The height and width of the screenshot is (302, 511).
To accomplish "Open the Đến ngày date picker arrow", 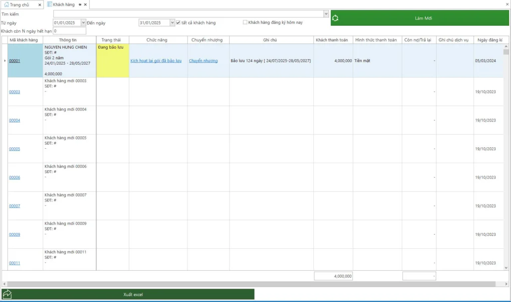I will click(x=172, y=23).
